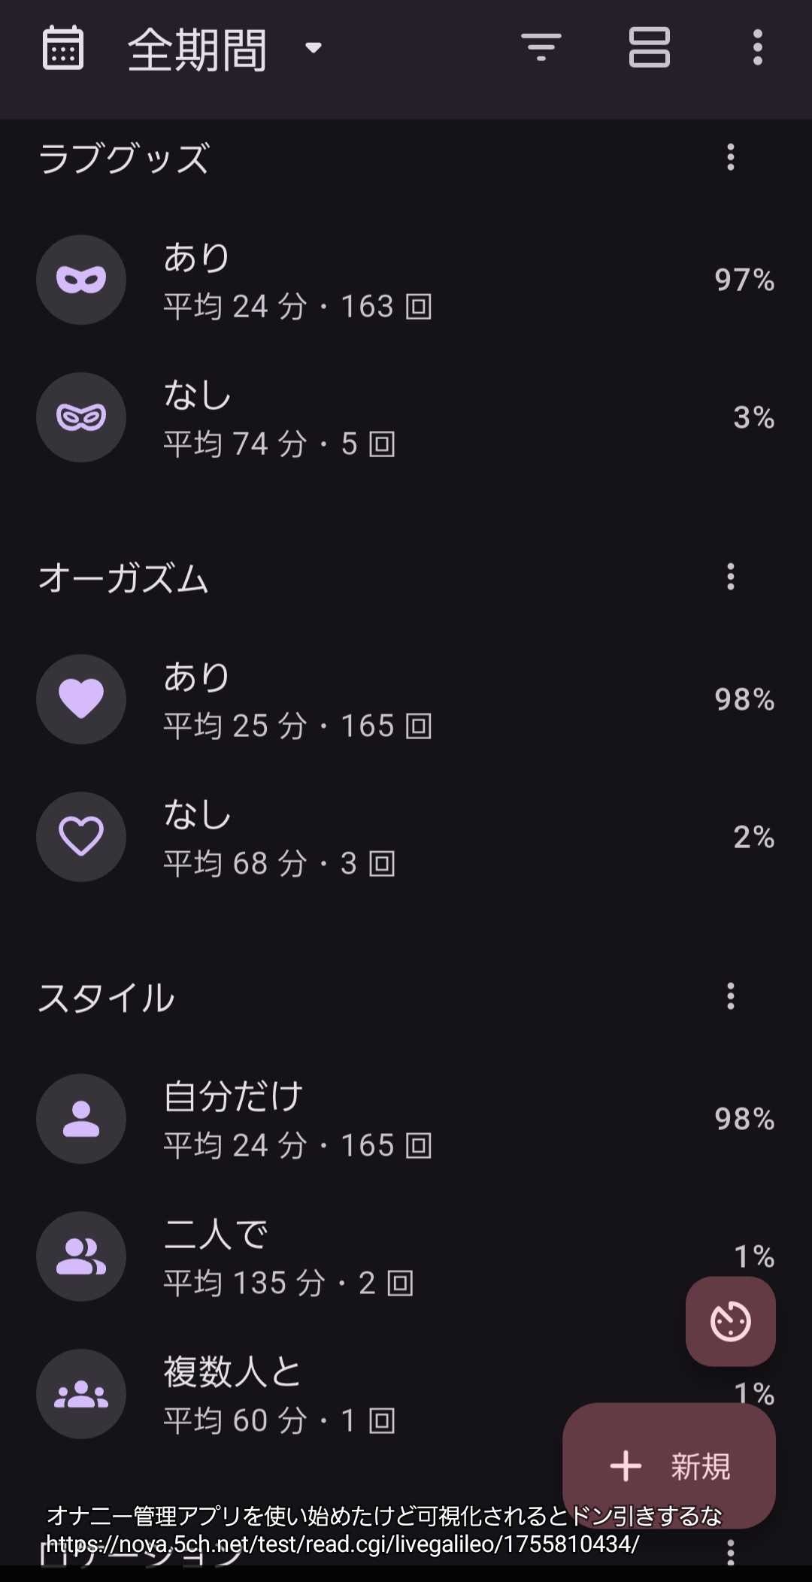Tap the single person icon for 自分だけ
The width and height of the screenshot is (812, 1582).
click(x=81, y=1119)
